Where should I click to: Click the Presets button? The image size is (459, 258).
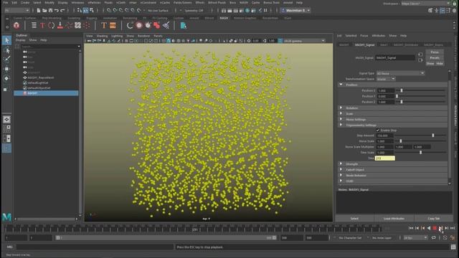pos(435,57)
